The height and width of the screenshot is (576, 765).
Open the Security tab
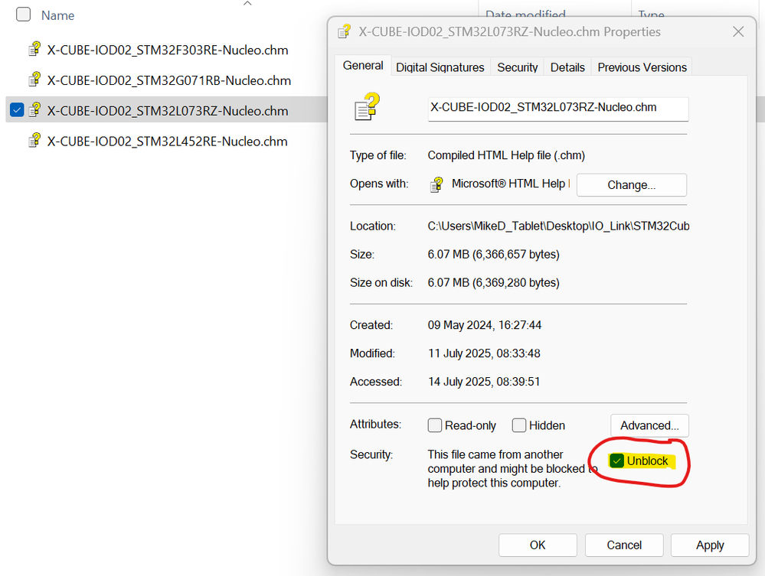coord(517,67)
